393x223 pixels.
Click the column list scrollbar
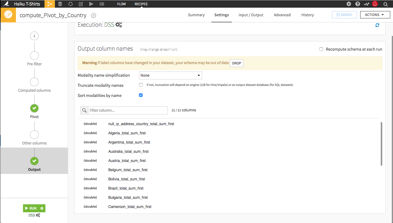coord(382,144)
